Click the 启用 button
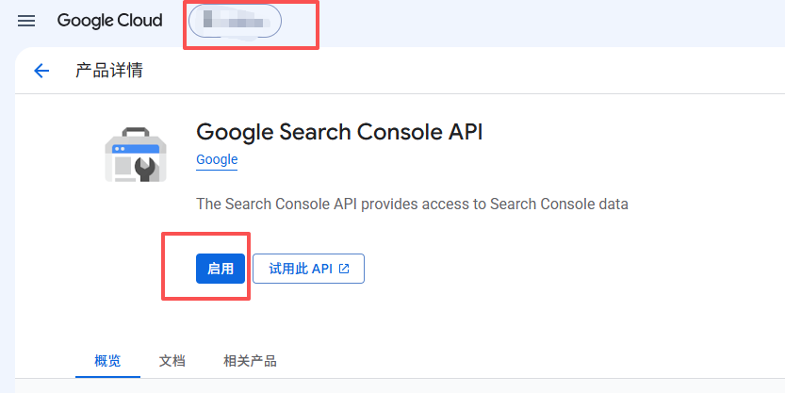Screen dimensions: 785x393 click(221, 269)
